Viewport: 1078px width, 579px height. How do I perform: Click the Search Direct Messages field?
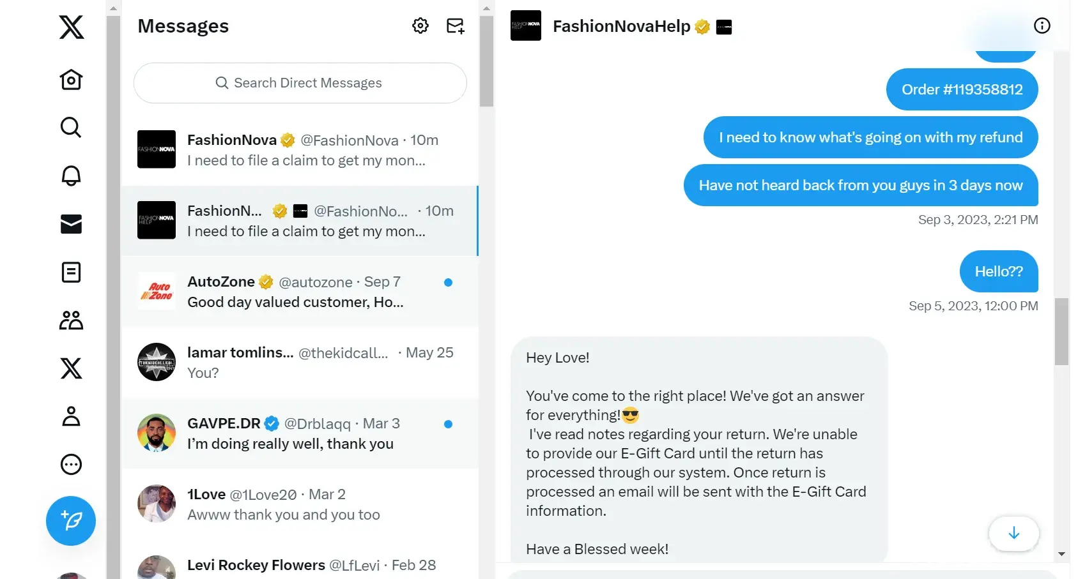(x=300, y=83)
